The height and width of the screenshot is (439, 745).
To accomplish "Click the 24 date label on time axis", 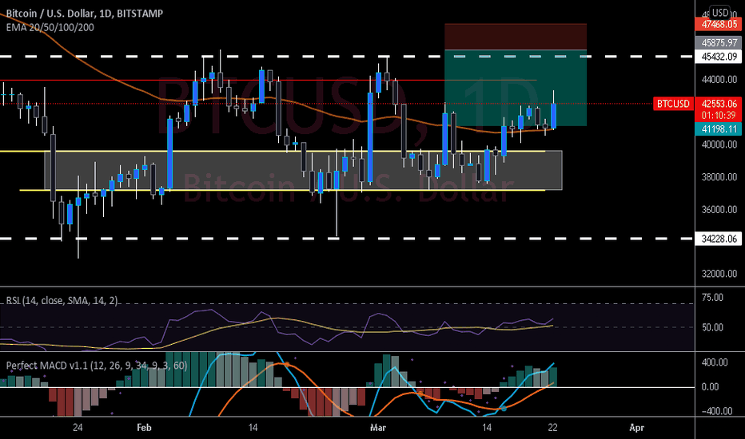I will tap(78, 428).
